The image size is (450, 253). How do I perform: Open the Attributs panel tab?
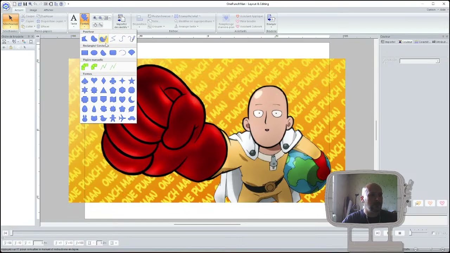click(x=439, y=42)
